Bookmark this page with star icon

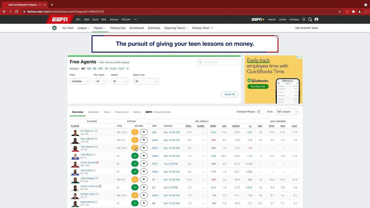(x=339, y=12)
